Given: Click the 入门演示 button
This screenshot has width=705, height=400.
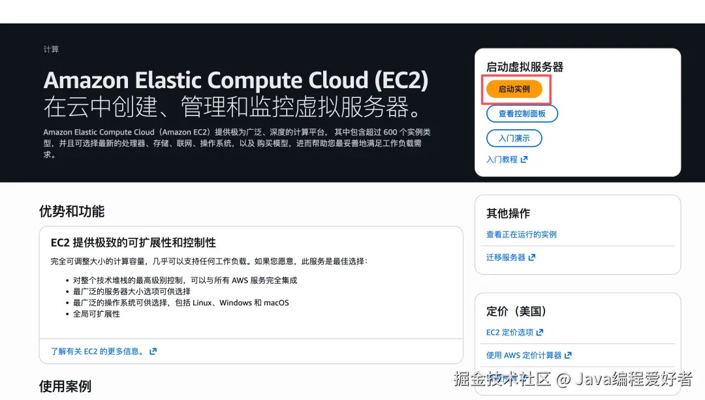Looking at the screenshot, I should (514, 138).
